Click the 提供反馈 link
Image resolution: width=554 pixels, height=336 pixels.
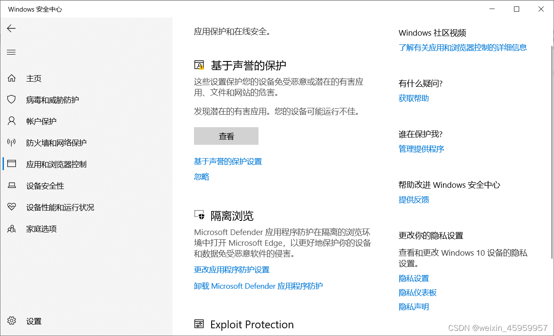414,200
